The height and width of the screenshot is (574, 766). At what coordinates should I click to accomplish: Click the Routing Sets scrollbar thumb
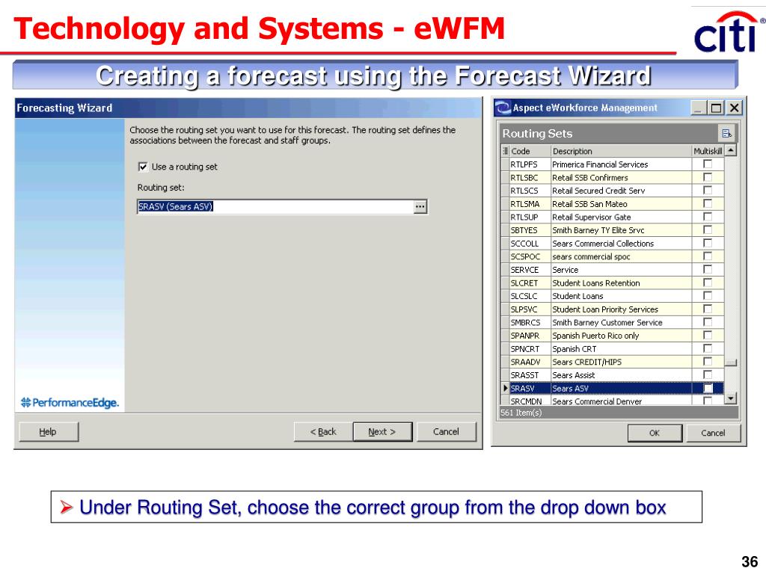730,362
